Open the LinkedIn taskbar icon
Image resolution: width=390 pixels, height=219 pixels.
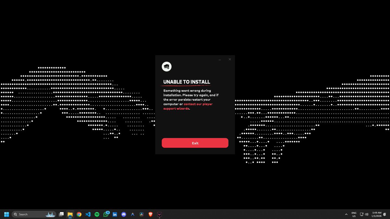click(x=115, y=214)
